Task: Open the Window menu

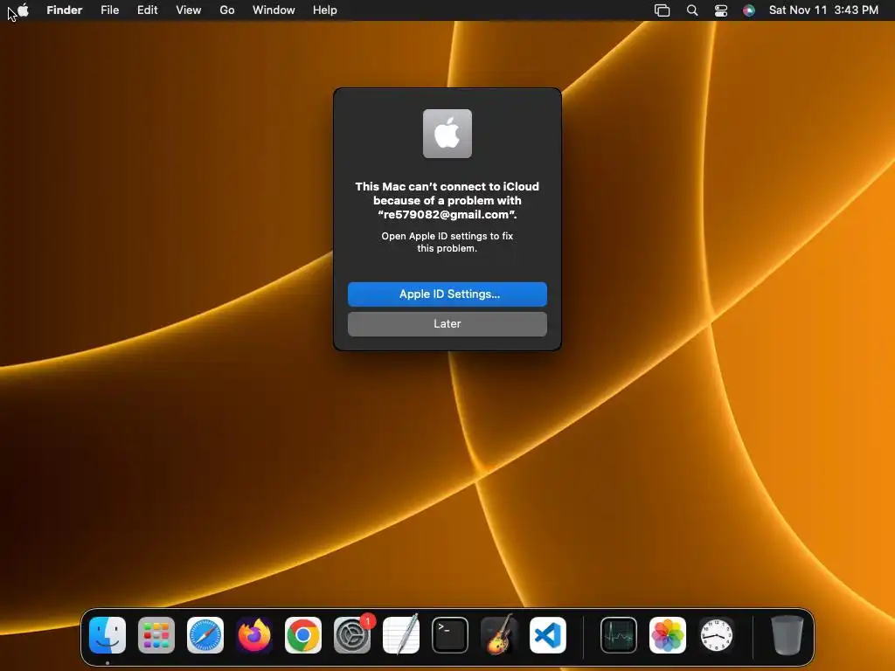Action: (x=274, y=10)
